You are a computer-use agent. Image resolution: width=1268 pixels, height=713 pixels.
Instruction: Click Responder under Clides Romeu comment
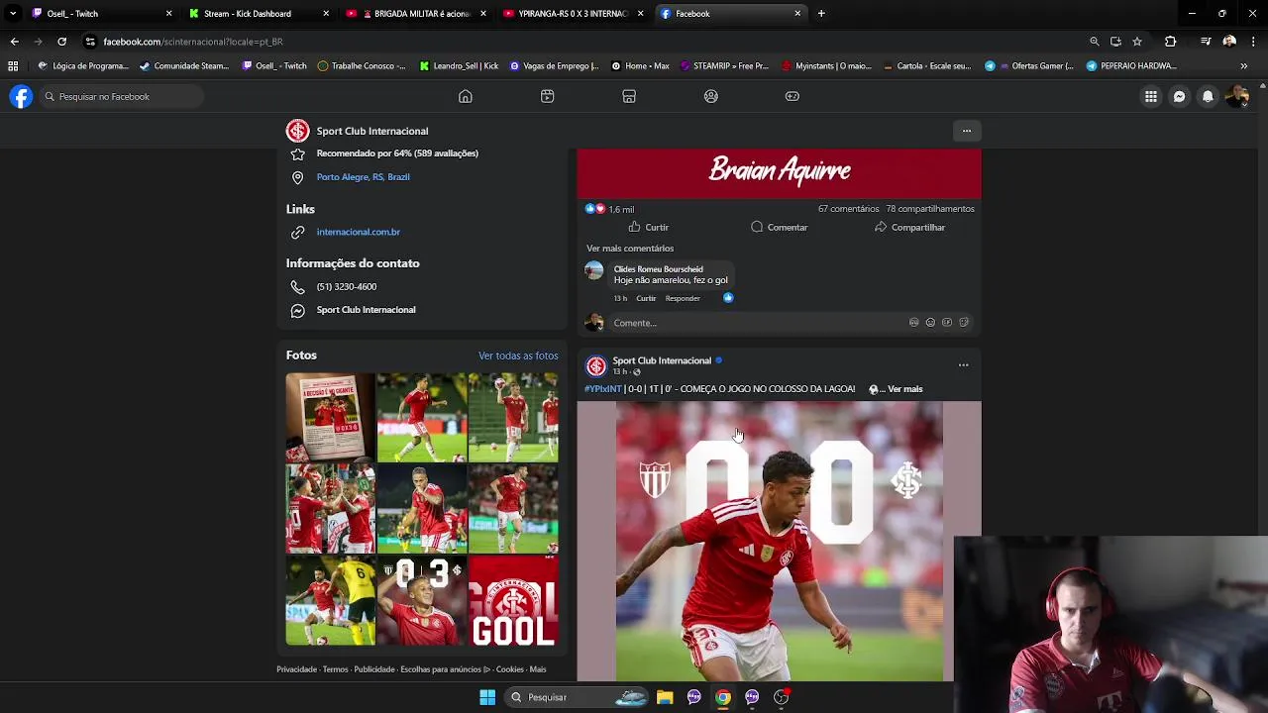pyautogui.click(x=683, y=298)
